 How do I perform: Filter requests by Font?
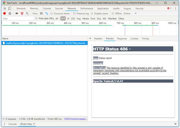93,19
